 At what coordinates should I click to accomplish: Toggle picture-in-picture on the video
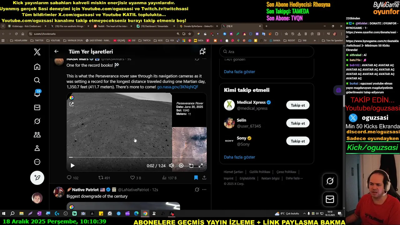pyautogui.click(x=191, y=166)
